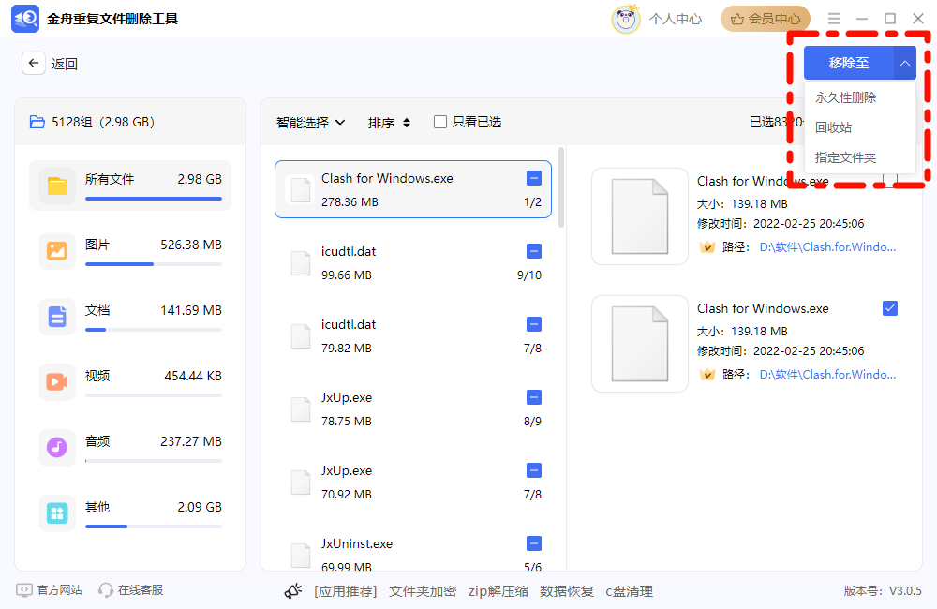
Task: Click the 所有文件 progress bar
Action: (x=154, y=199)
